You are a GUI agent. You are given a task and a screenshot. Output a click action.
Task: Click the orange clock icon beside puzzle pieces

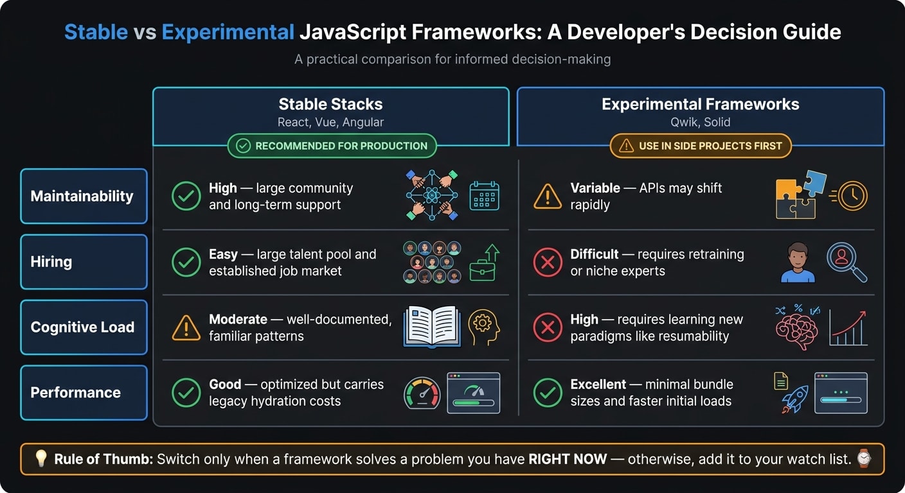(x=849, y=196)
